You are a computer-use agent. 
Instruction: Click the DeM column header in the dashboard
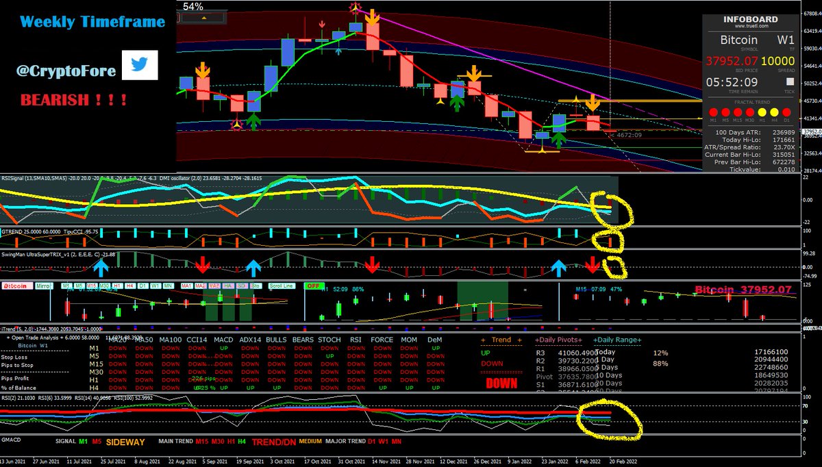[434, 340]
